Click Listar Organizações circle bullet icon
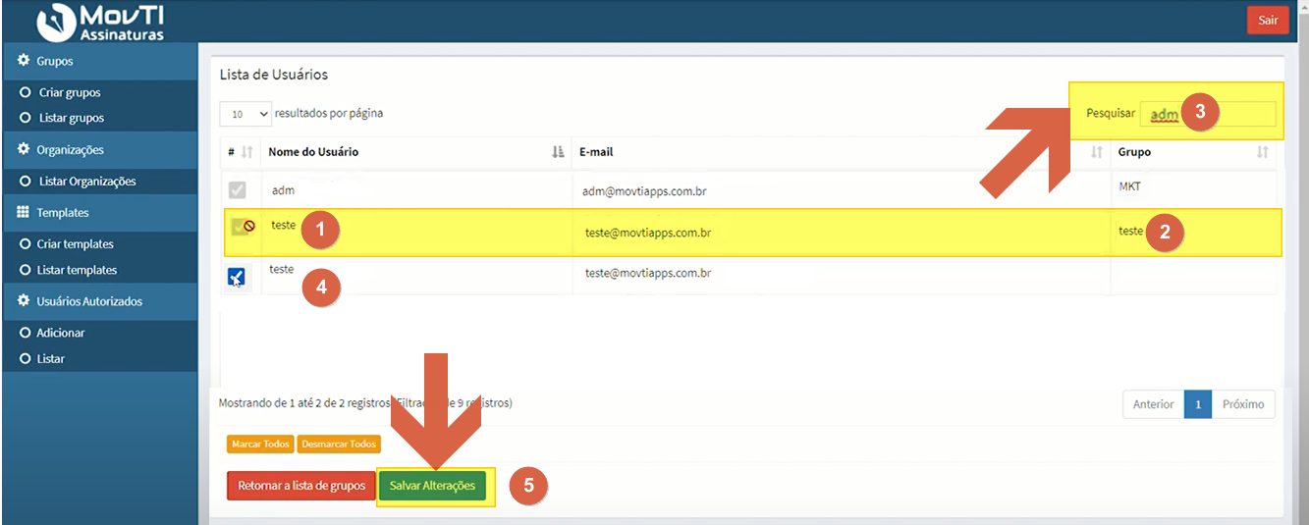The width and height of the screenshot is (1309, 525). 26,182
